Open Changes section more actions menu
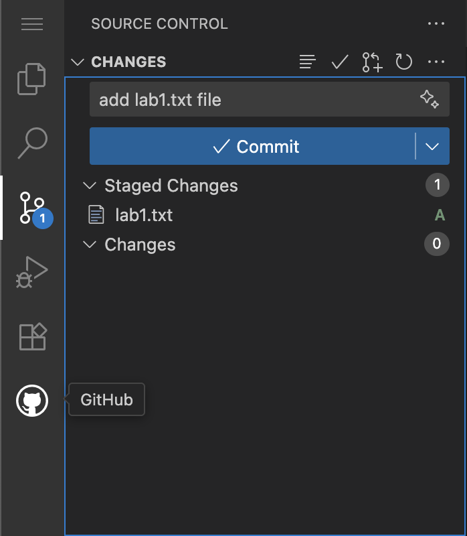 click(x=436, y=62)
